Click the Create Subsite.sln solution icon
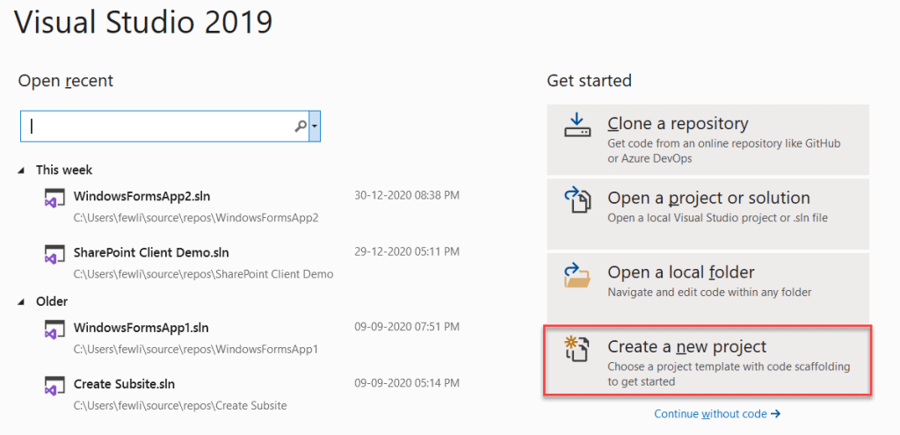This screenshot has height=435, width=900. click(54, 386)
